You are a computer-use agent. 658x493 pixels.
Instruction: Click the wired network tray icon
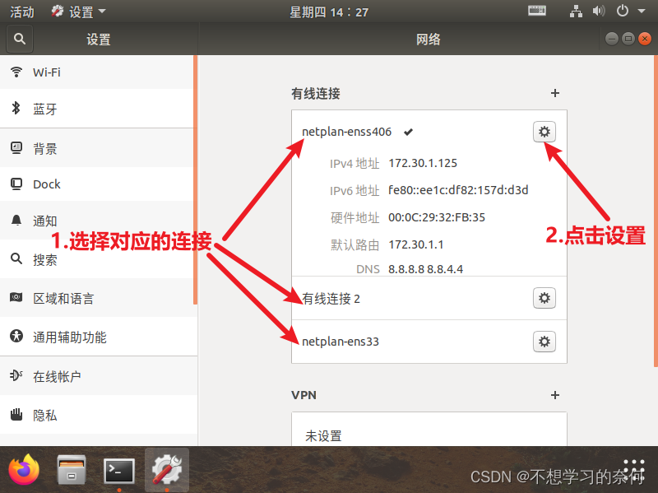point(576,12)
